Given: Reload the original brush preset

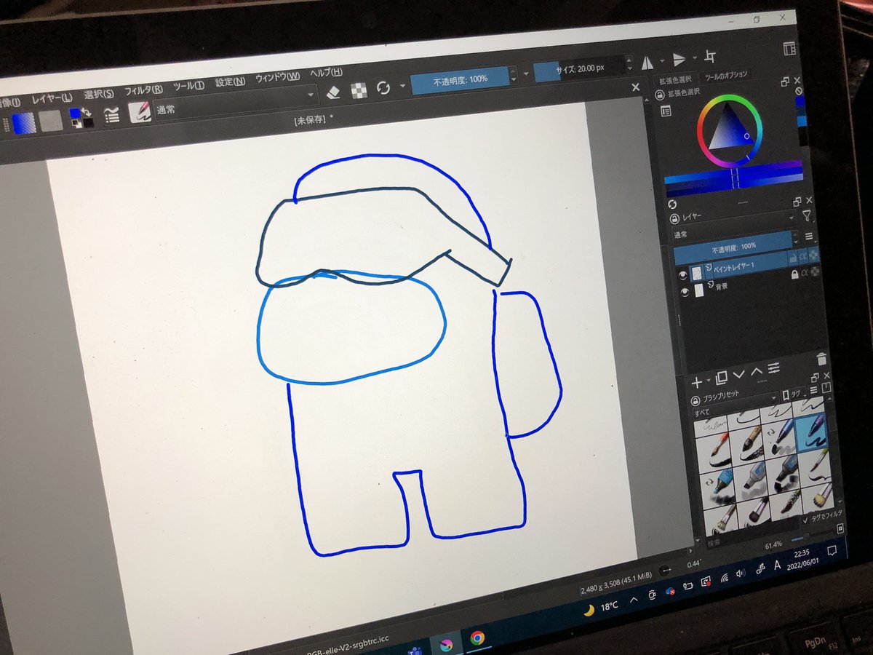Looking at the screenshot, I should (383, 88).
